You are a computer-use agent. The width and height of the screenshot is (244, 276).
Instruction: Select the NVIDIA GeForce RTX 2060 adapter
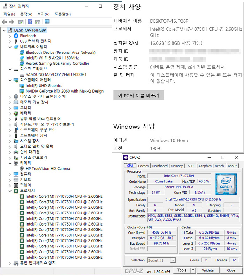[64, 91]
